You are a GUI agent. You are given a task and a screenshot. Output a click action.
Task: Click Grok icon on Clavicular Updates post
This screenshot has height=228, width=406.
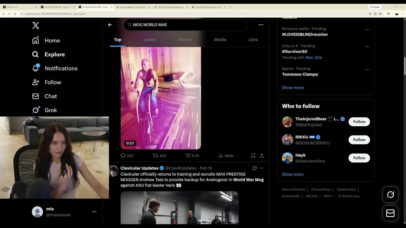tap(254, 168)
